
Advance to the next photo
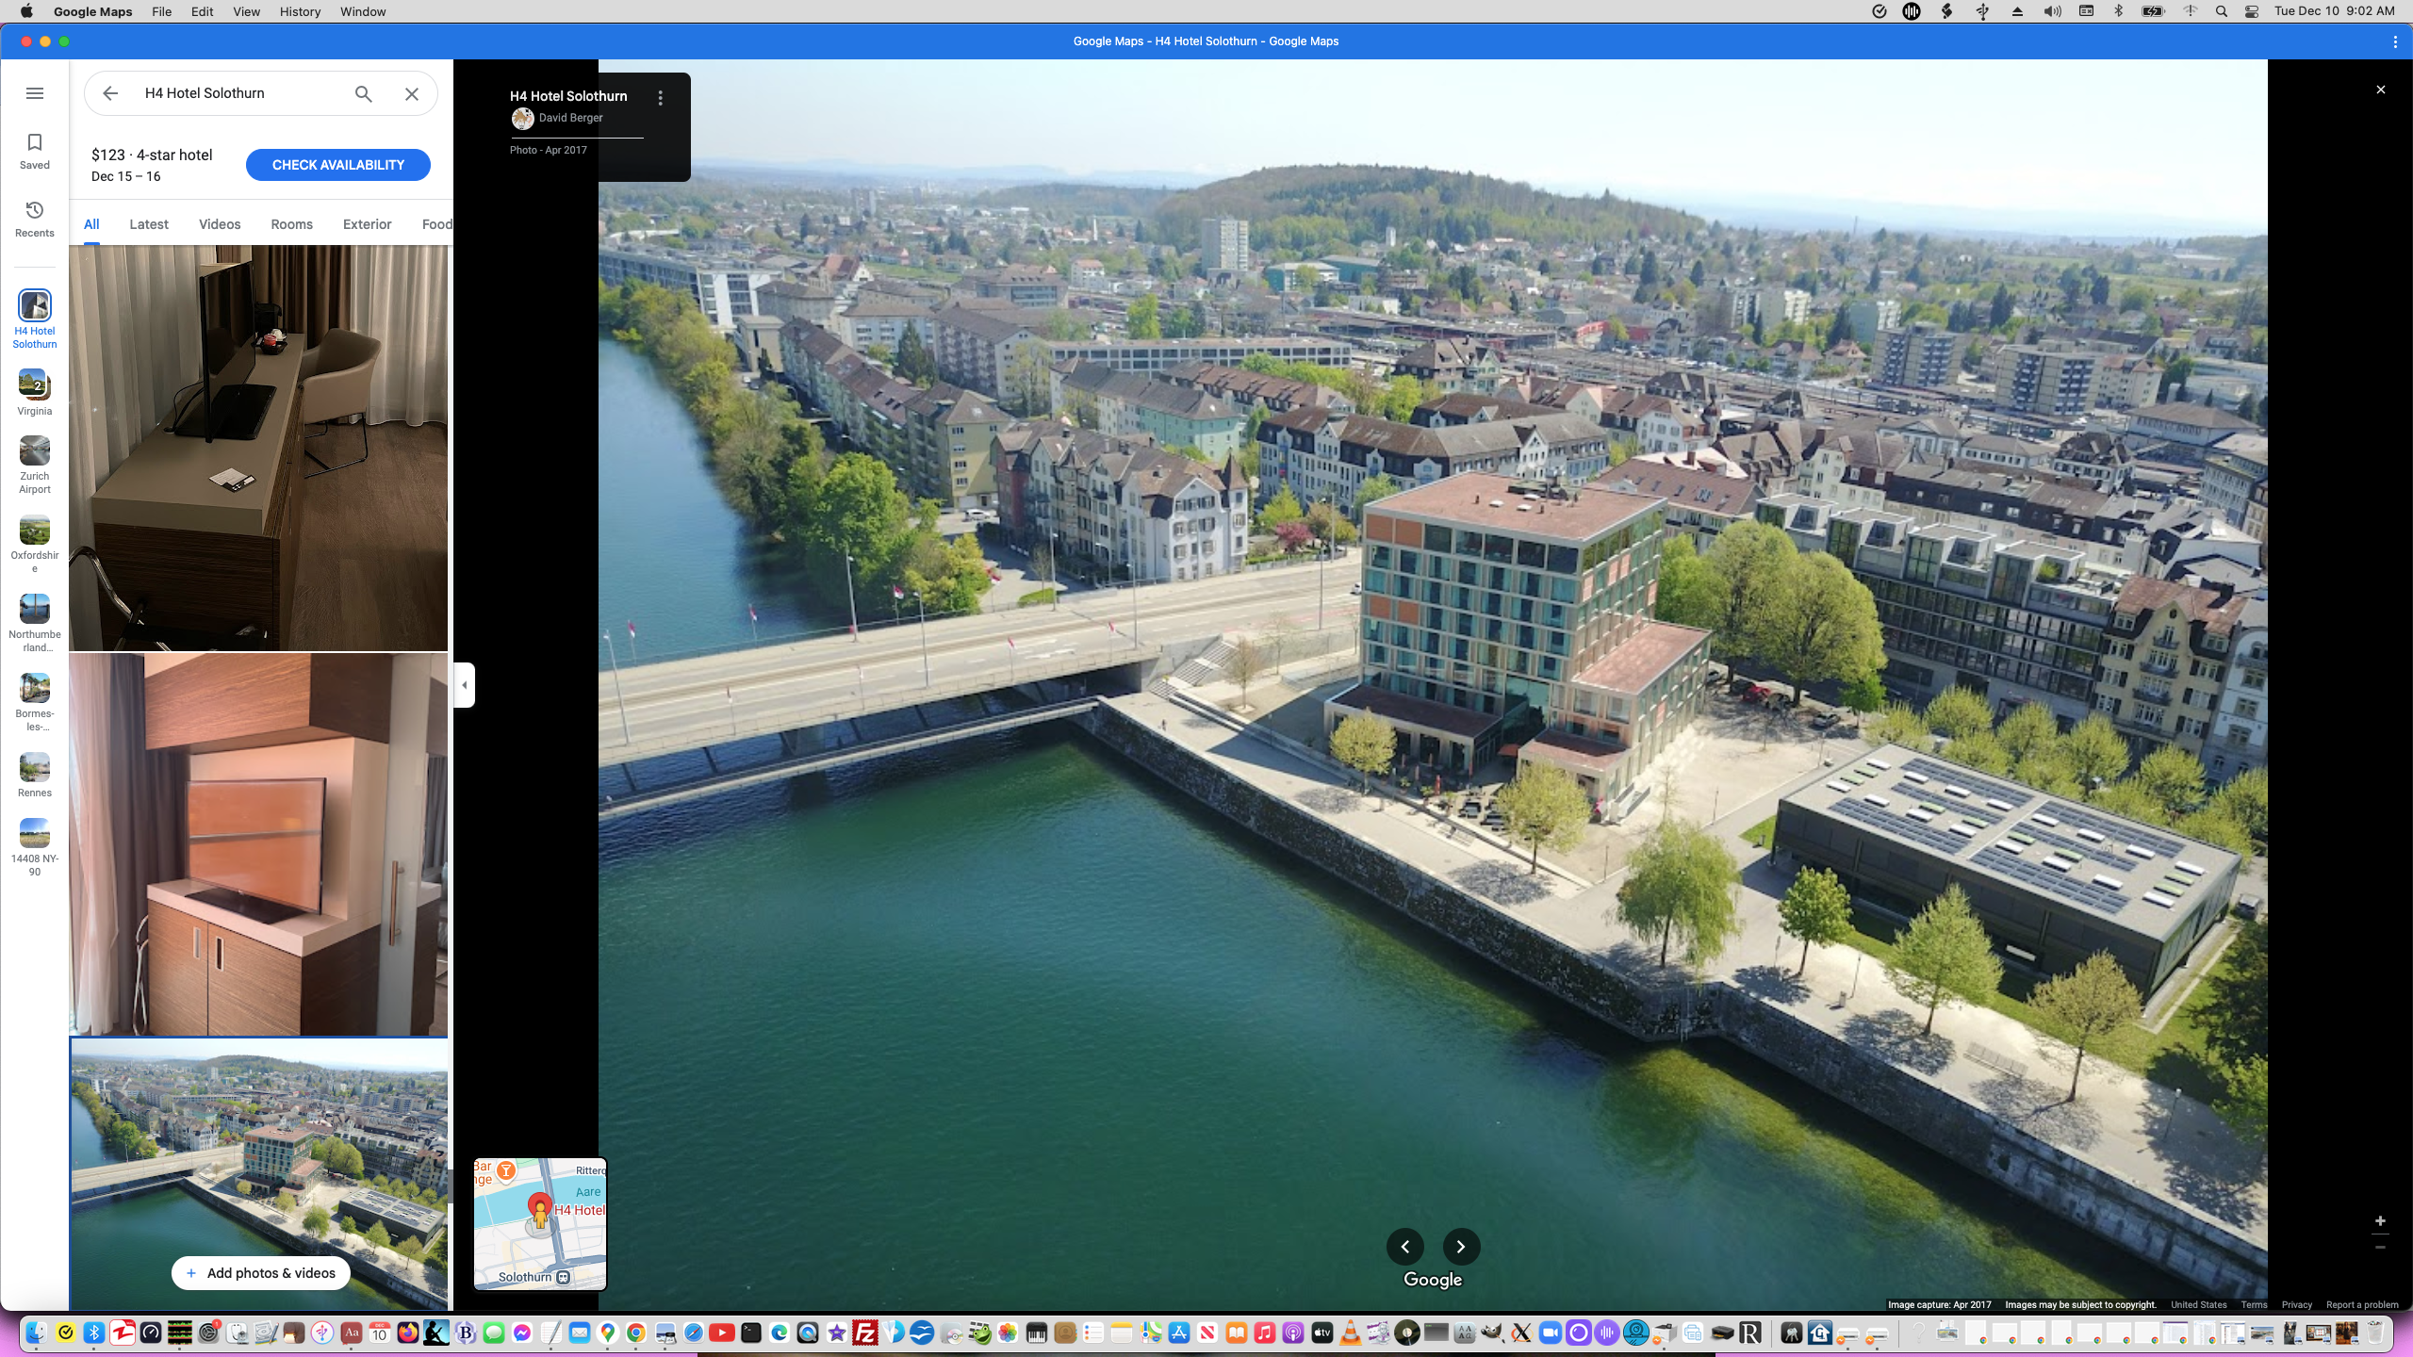pyautogui.click(x=1460, y=1246)
